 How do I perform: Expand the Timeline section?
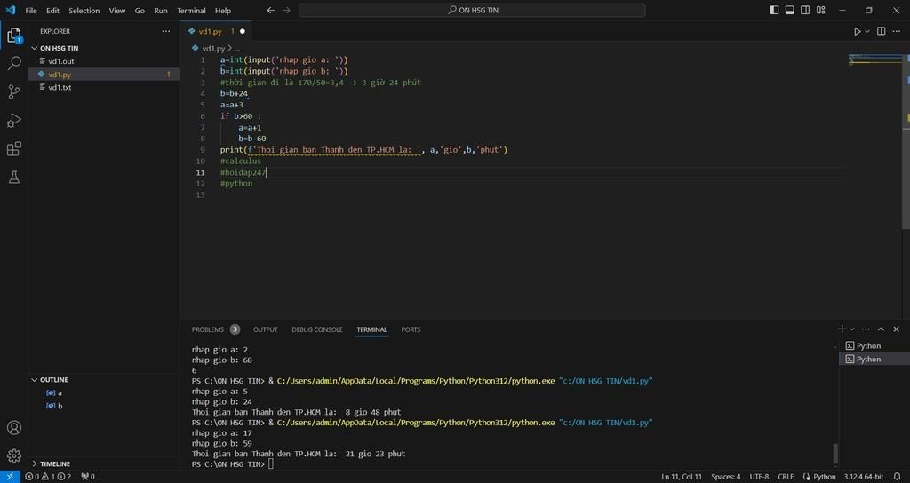[x=55, y=463]
